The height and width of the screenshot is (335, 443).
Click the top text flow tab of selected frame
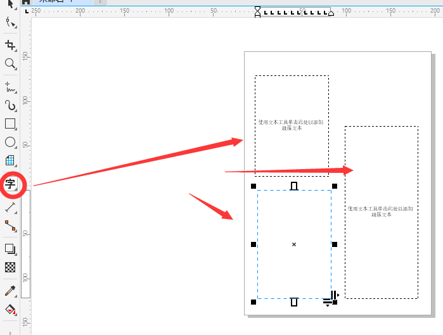click(294, 186)
